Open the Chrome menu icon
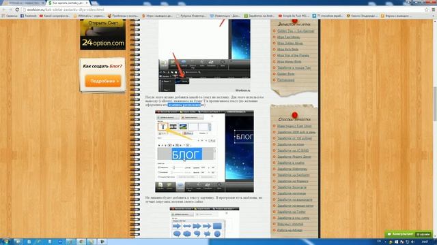The height and width of the screenshot is (245, 437). (x=434, y=10)
